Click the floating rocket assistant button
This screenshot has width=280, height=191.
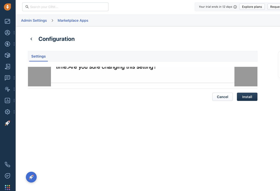31,177
